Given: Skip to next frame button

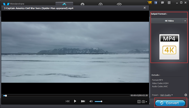Looking at the screenshot, I should [x=83, y=101].
